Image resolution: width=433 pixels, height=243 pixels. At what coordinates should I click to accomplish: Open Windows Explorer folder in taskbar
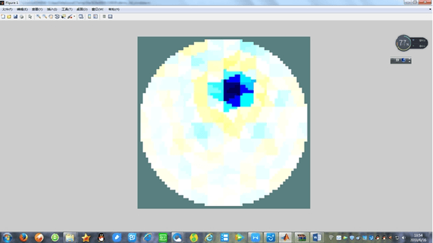coord(70,238)
